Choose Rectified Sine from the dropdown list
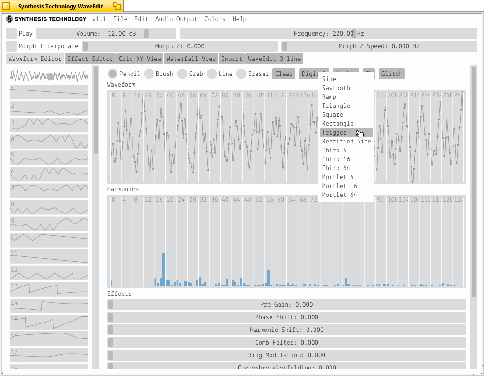Viewport: 484px width, 376px height. (x=346, y=141)
